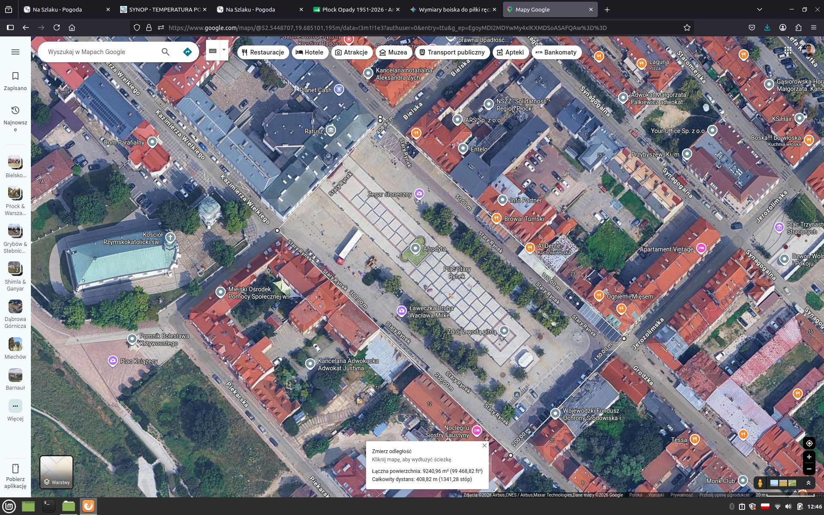Filter the map by Restauracje

point(263,52)
